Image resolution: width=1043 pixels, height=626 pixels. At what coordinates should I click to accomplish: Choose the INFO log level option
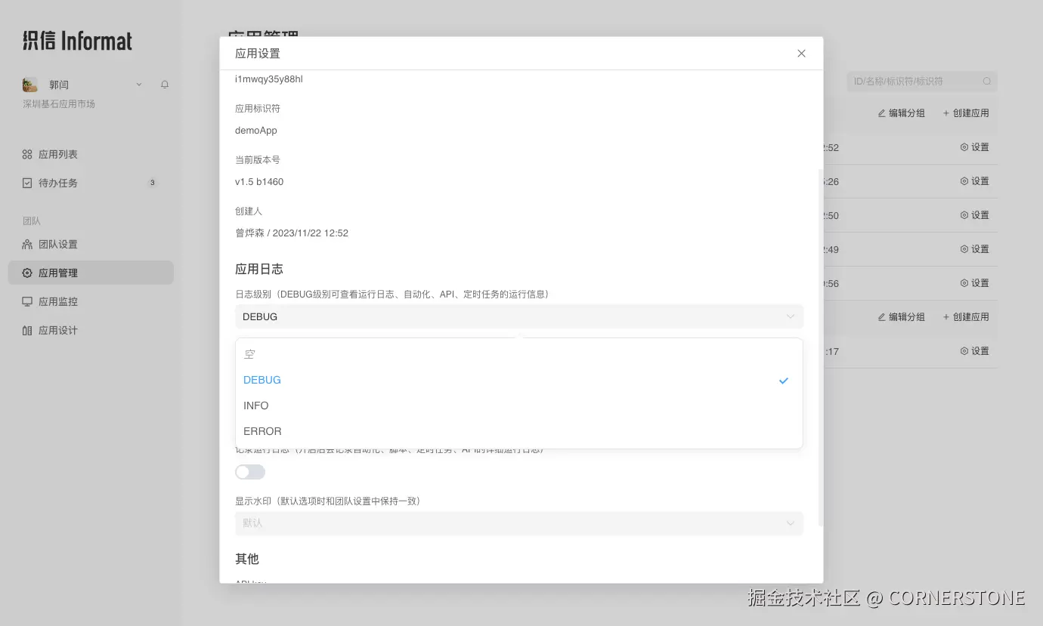(518, 406)
